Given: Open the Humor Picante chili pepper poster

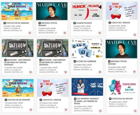Looking at the screenshot, I should (x=87, y=11).
